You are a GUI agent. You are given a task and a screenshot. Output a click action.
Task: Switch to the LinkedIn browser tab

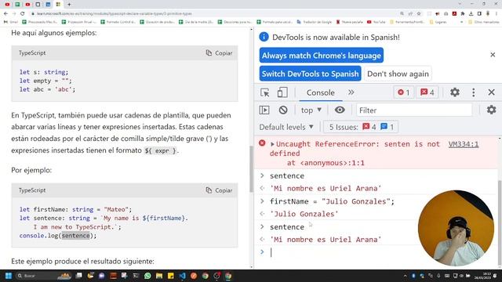coord(48,5)
